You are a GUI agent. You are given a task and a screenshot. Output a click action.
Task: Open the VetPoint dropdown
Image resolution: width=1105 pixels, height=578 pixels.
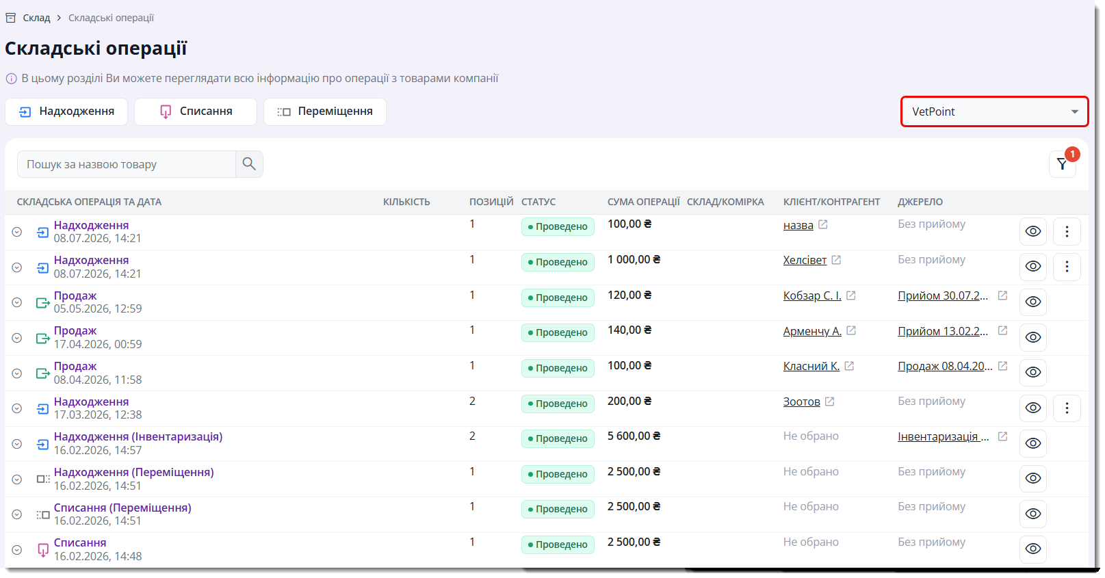(994, 111)
